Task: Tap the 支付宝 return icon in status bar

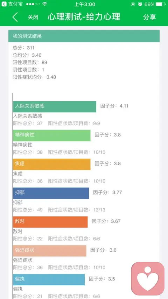Action: tap(4, 4)
